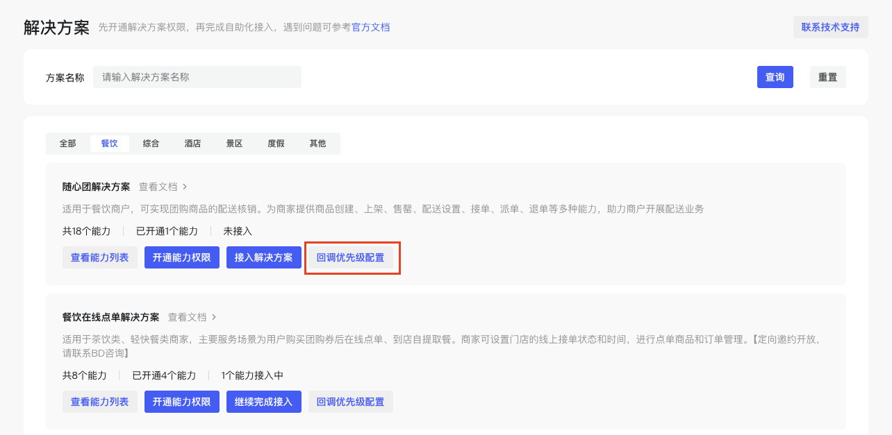Click 开通能力权限 under 餐饮在线点单解决方案
The width and height of the screenshot is (892, 435).
click(181, 402)
